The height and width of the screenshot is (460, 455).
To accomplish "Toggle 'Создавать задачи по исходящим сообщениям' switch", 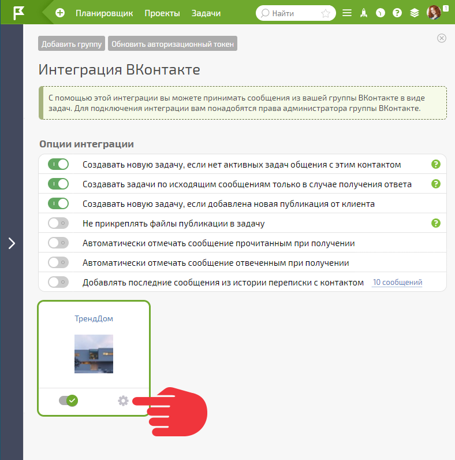I will (x=58, y=184).
